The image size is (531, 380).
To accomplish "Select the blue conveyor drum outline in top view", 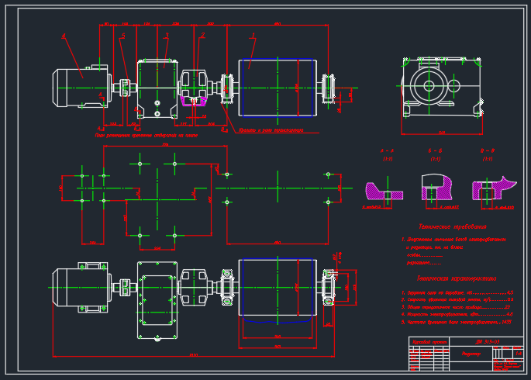I will [278, 88].
